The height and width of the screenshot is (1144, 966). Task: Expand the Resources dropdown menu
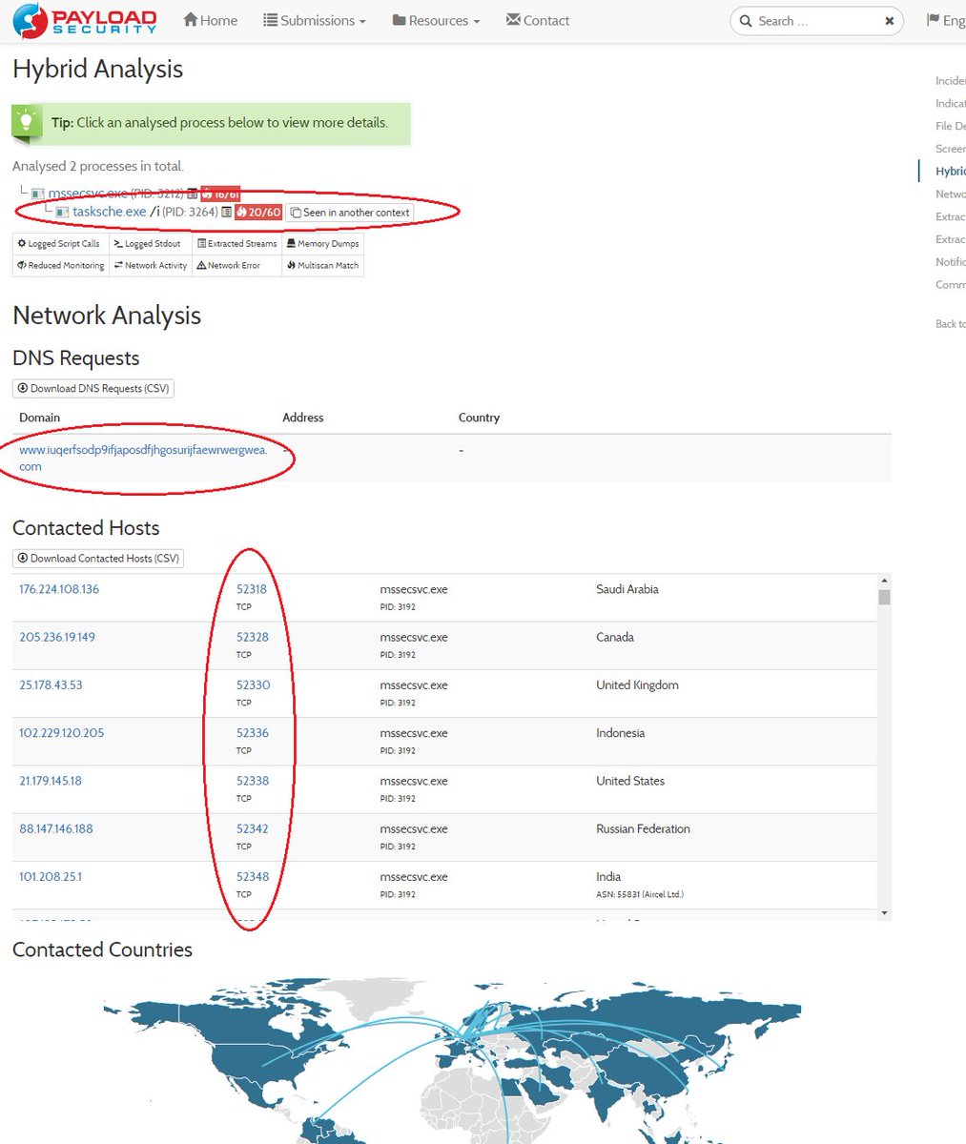pos(436,20)
